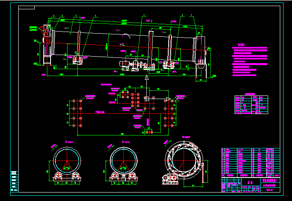Select the small bolt group at the plan bottom
292x201 pixels.
click(148, 130)
